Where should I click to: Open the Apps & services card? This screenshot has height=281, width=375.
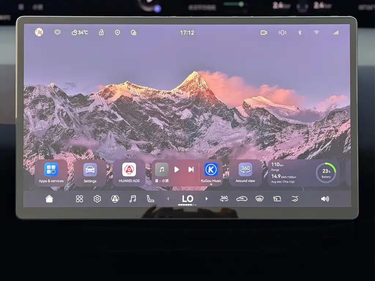[x=51, y=173]
